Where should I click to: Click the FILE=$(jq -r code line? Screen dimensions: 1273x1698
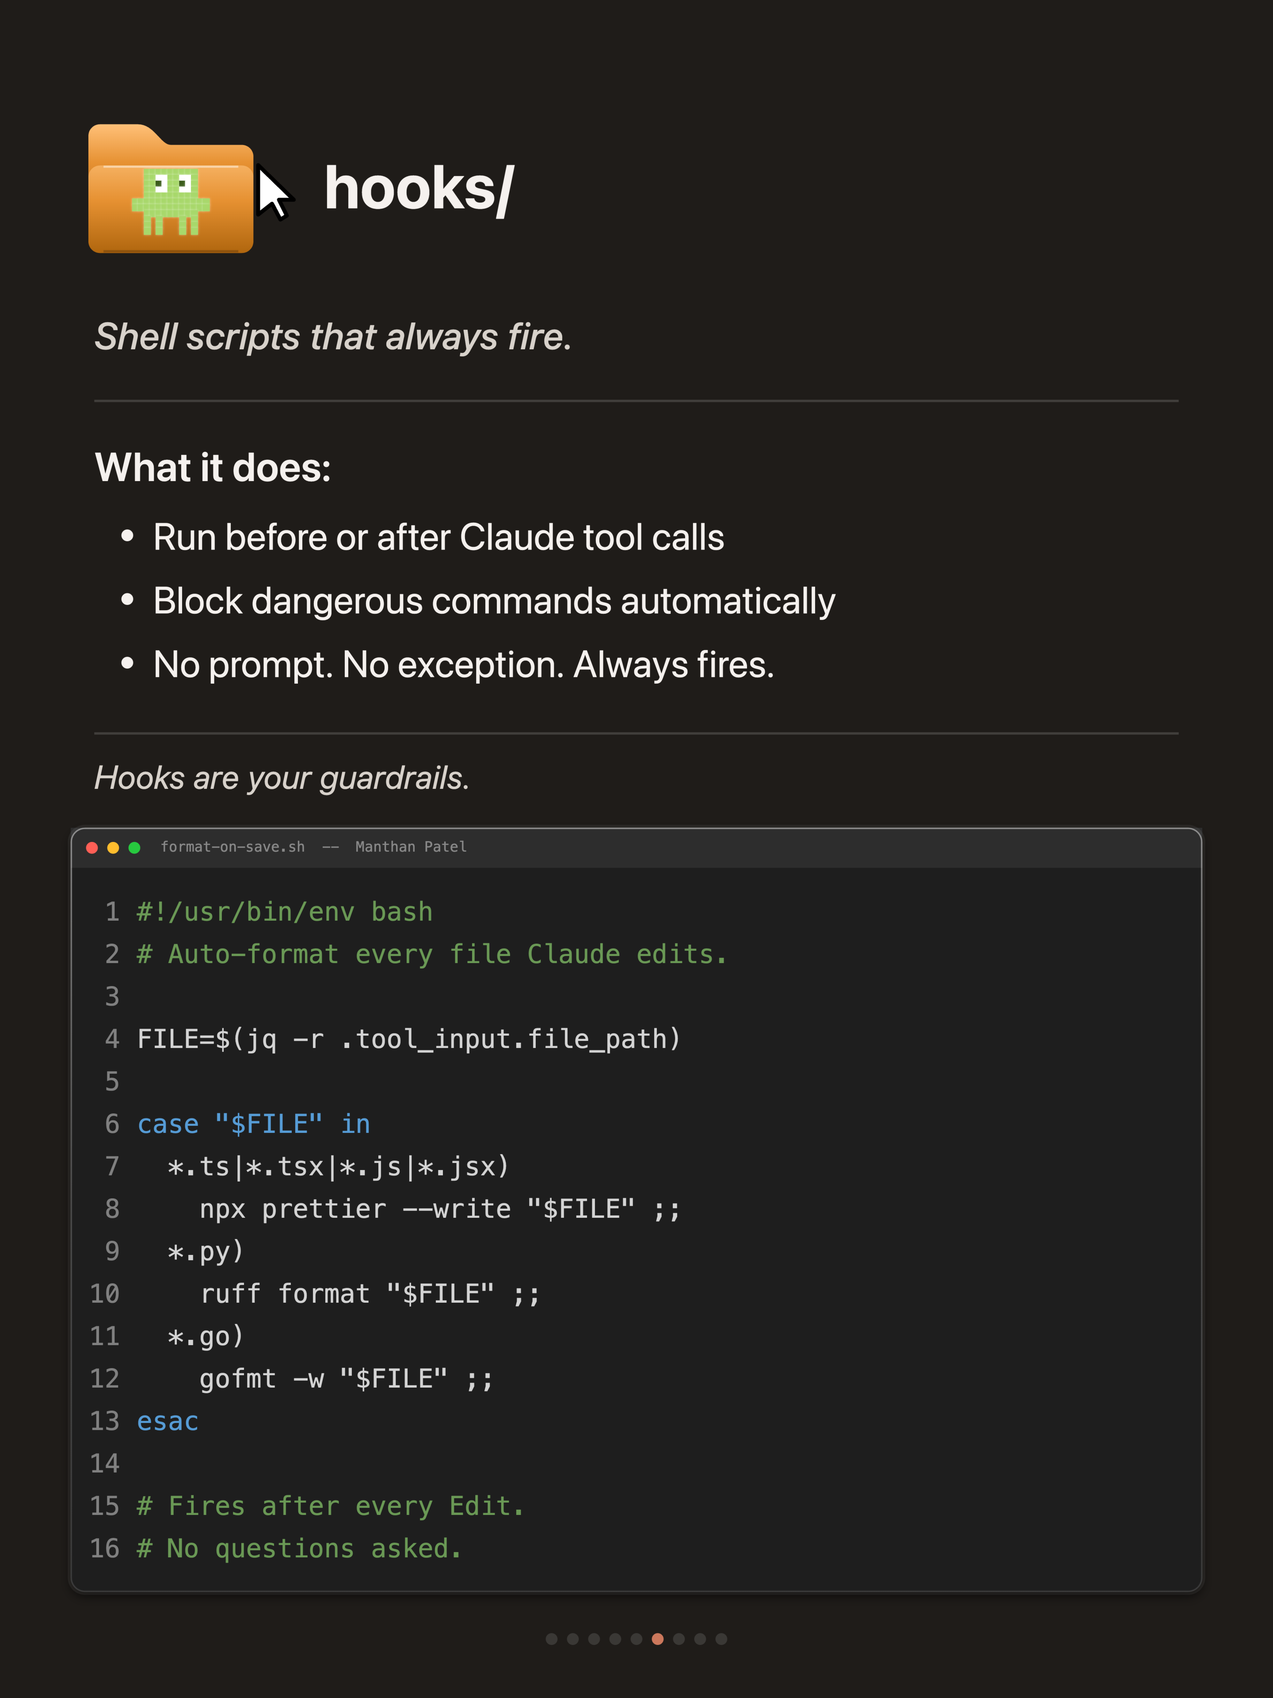coord(409,1040)
